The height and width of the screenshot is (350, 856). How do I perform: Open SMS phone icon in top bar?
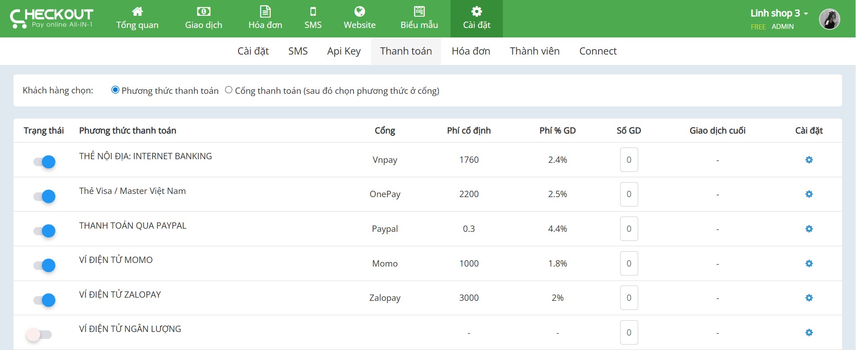click(313, 11)
